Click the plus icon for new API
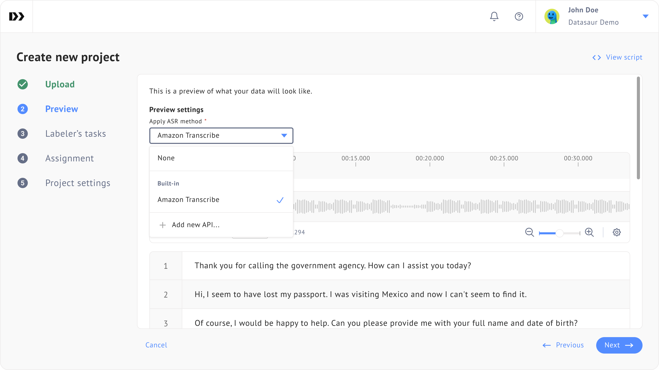This screenshot has height=370, width=659. [162, 225]
